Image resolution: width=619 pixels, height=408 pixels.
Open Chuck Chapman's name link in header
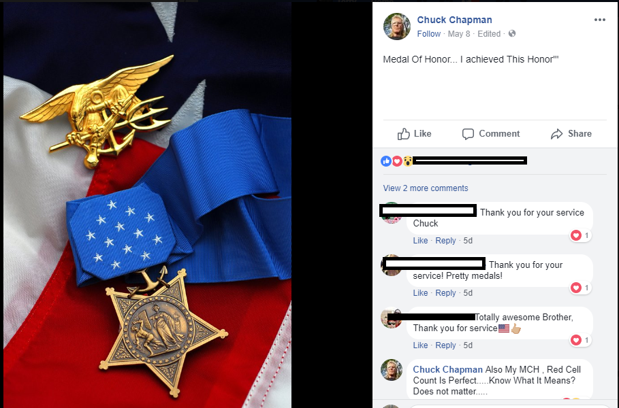(x=454, y=20)
